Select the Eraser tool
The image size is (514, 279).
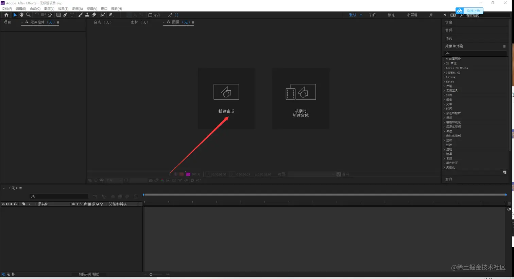(x=94, y=15)
